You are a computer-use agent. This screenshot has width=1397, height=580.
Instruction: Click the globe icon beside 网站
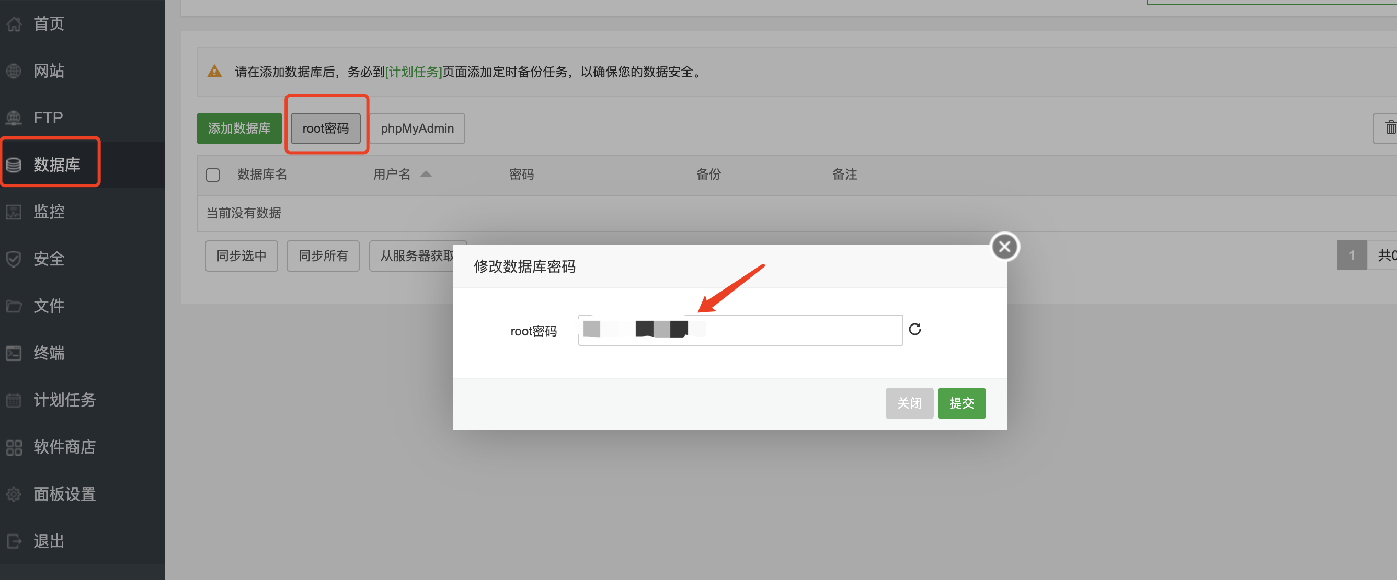coord(14,71)
